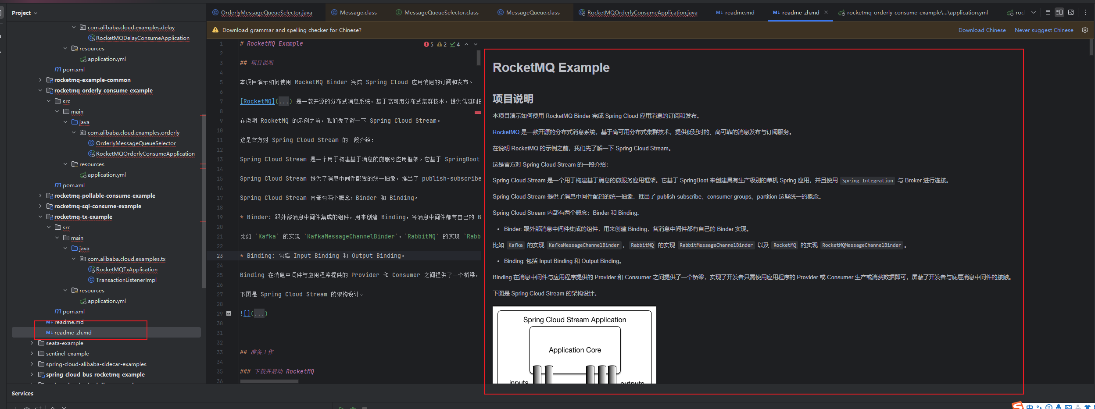Open Sogou emoji face icon
The height and width of the screenshot is (409, 1095).
tap(1049, 407)
